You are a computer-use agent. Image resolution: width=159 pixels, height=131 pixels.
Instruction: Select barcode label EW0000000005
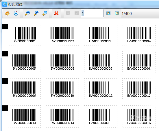coord(24,62)
